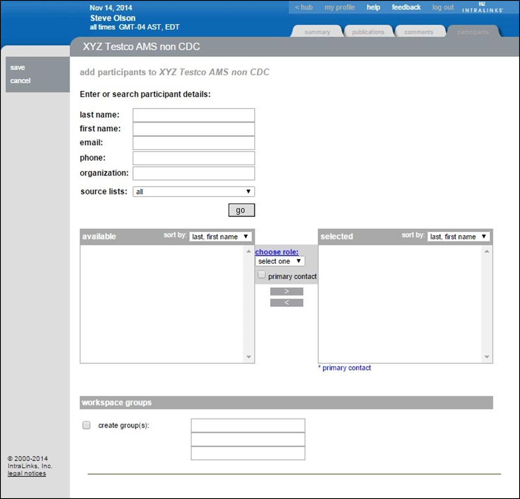The width and height of the screenshot is (520, 499).
Task: Click the right-arrow button to move participants
Action: pyautogui.click(x=286, y=291)
